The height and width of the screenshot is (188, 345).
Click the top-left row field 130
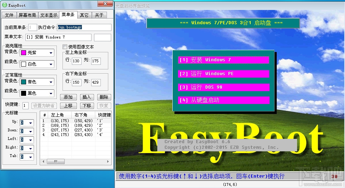[77, 61]
